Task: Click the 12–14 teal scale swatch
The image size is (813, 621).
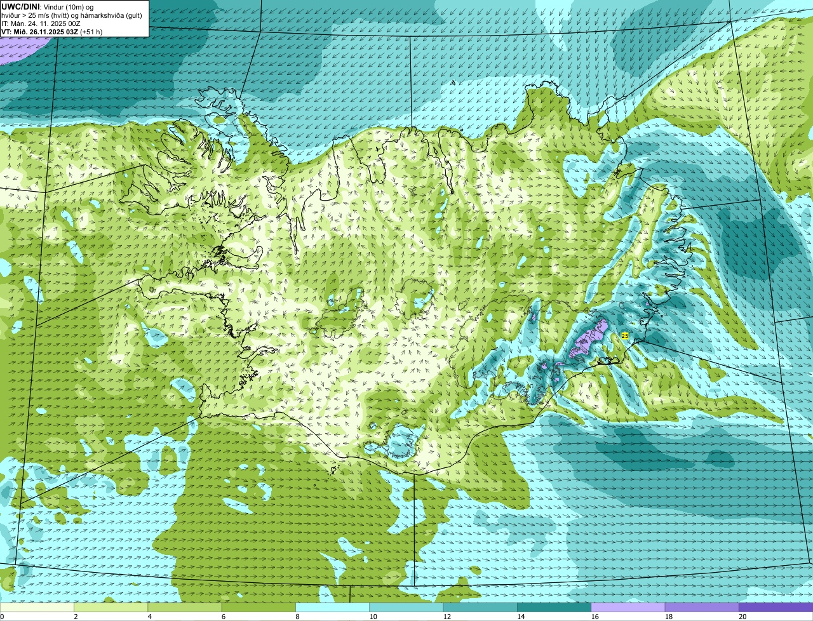Action: click(480, 607)
